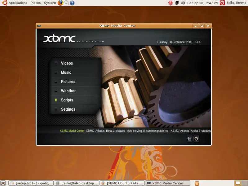
Task: Open the blue Help question mark icon
Action: click(72, 3)
